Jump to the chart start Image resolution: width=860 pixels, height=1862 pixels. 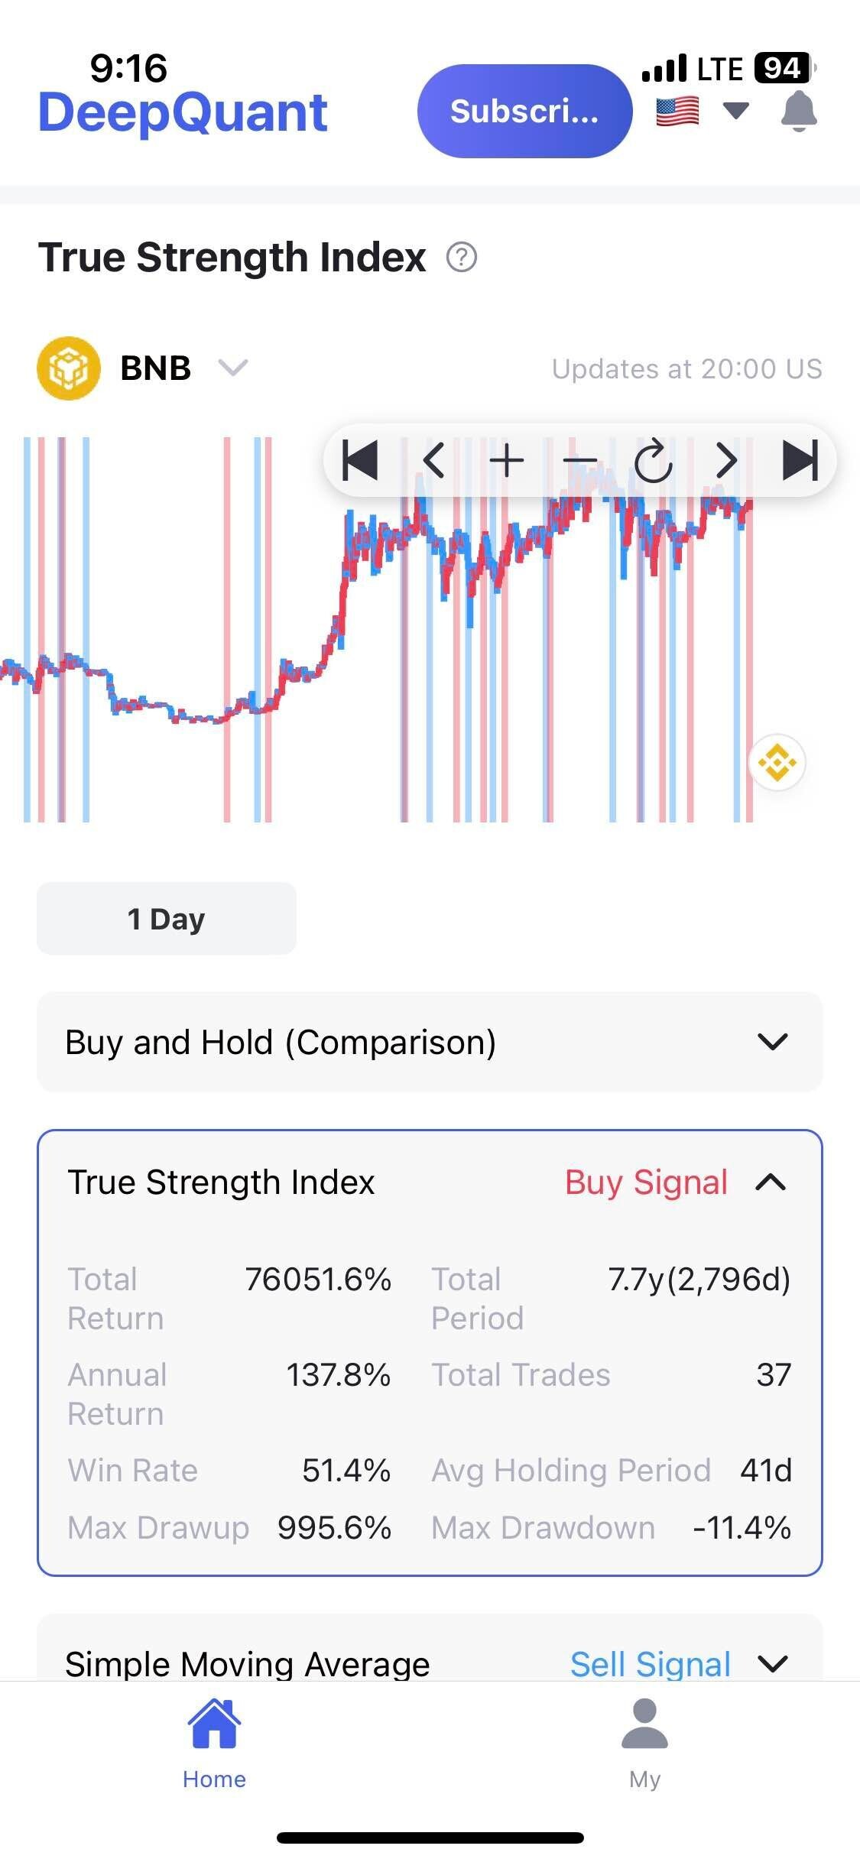[x=360, y=461]
